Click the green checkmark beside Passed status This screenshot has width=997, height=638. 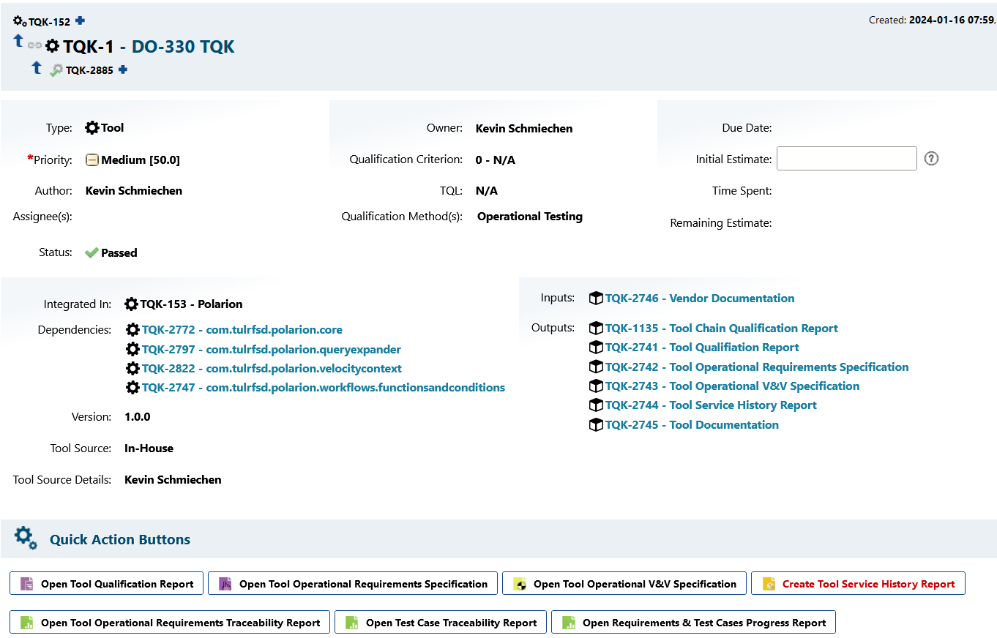91,252
